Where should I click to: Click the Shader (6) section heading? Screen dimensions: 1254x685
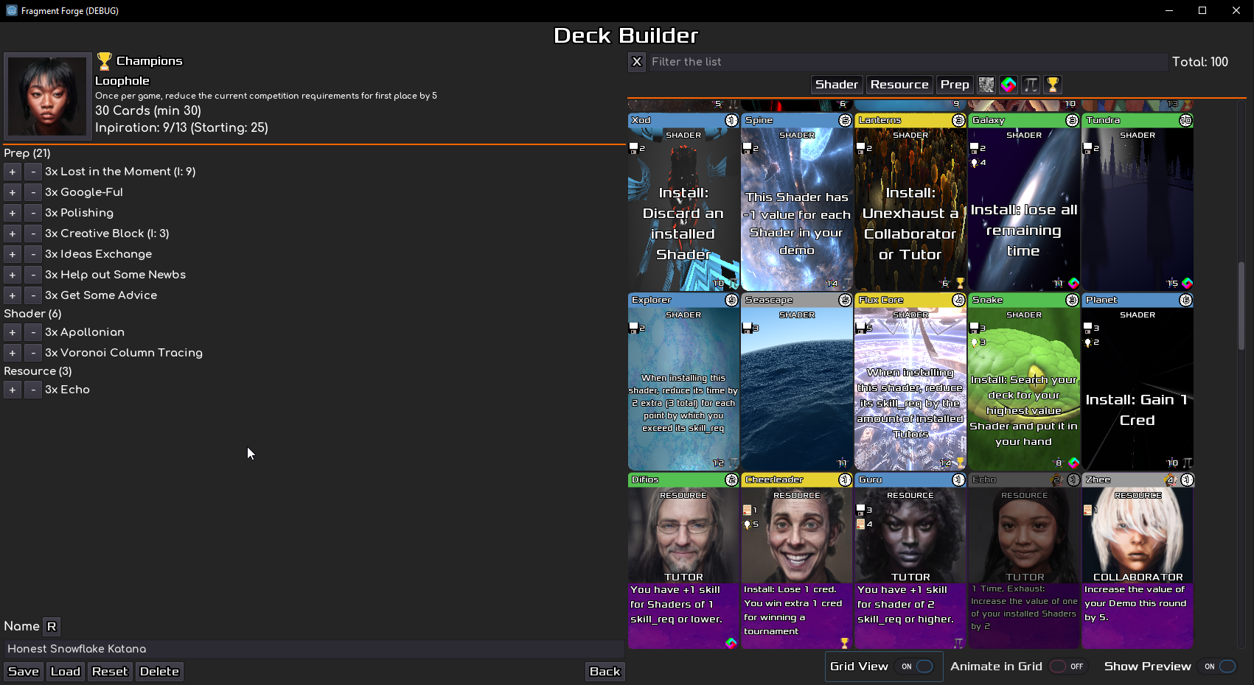point(32,314)
